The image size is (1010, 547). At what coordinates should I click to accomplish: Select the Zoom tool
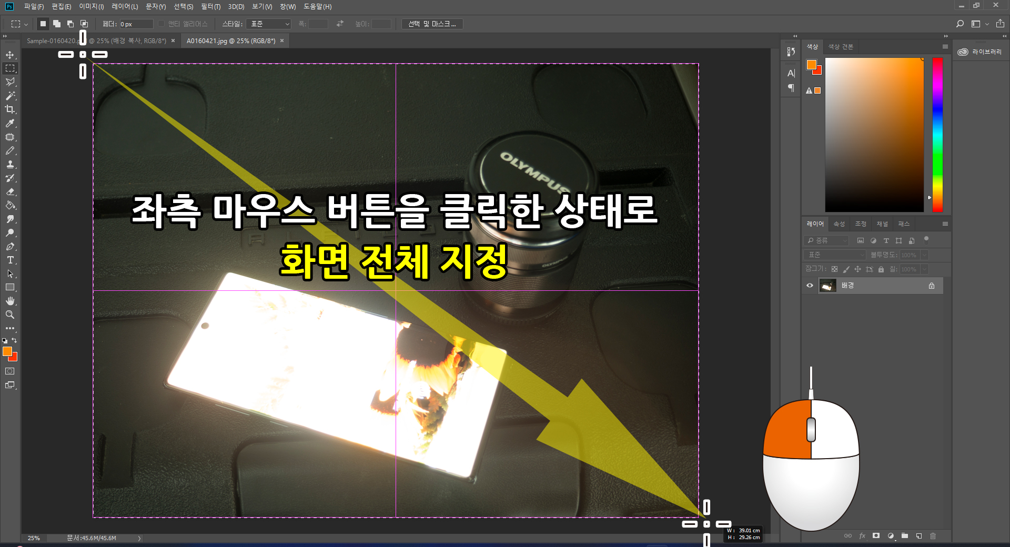pos(10,315)
